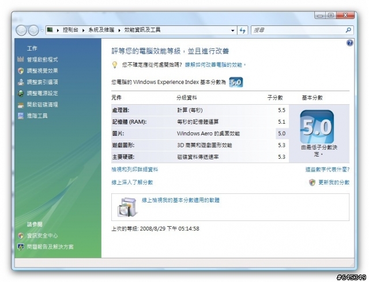Click the icon next to 管理啟動程式
The width and height of the screenshot is (369, 282).
21,59
